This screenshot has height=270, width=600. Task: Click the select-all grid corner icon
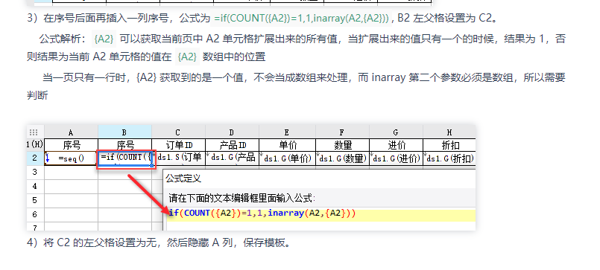click(x=34, y=132)
